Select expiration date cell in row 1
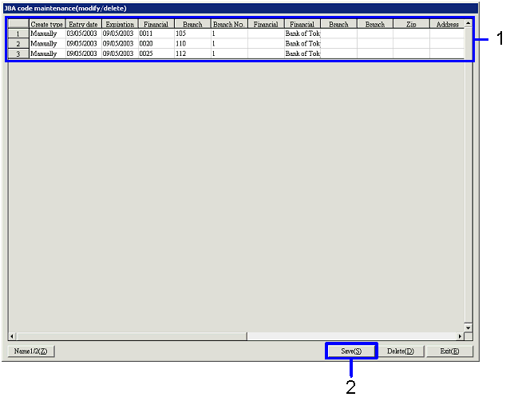Screen dimensions: 514x401 pos(120,34)
